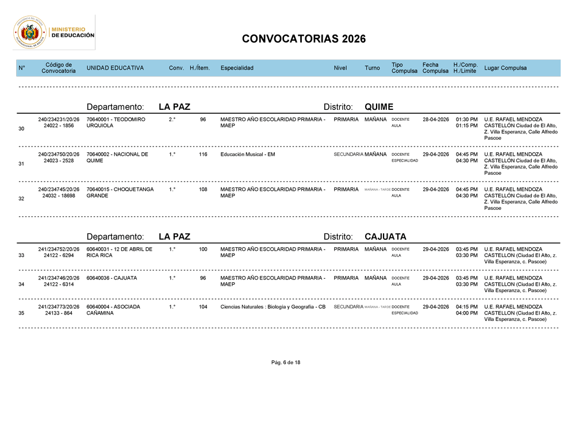The image size is (575, 445).
Task: Click 70640015 - CHOQUETANGA GRANDE entry
Action: pos(120,193)
